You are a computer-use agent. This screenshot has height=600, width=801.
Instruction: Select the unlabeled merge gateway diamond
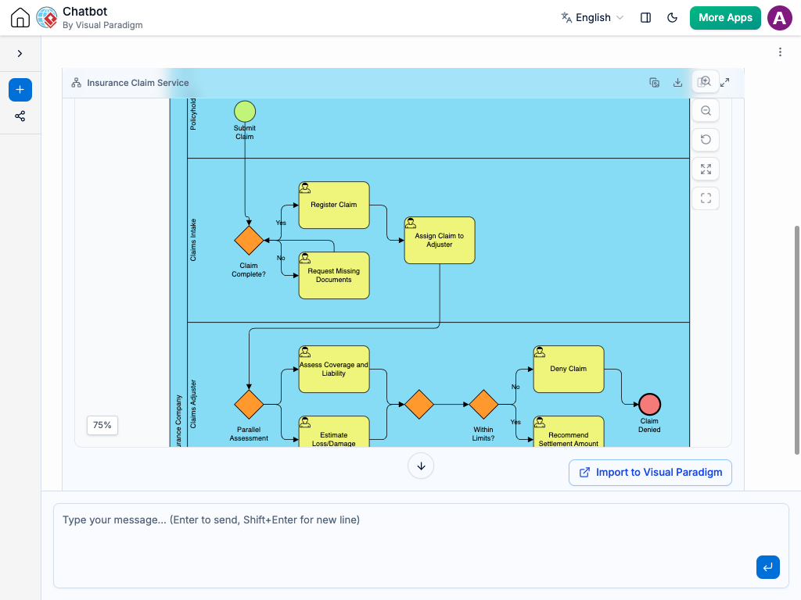(419, 405)
